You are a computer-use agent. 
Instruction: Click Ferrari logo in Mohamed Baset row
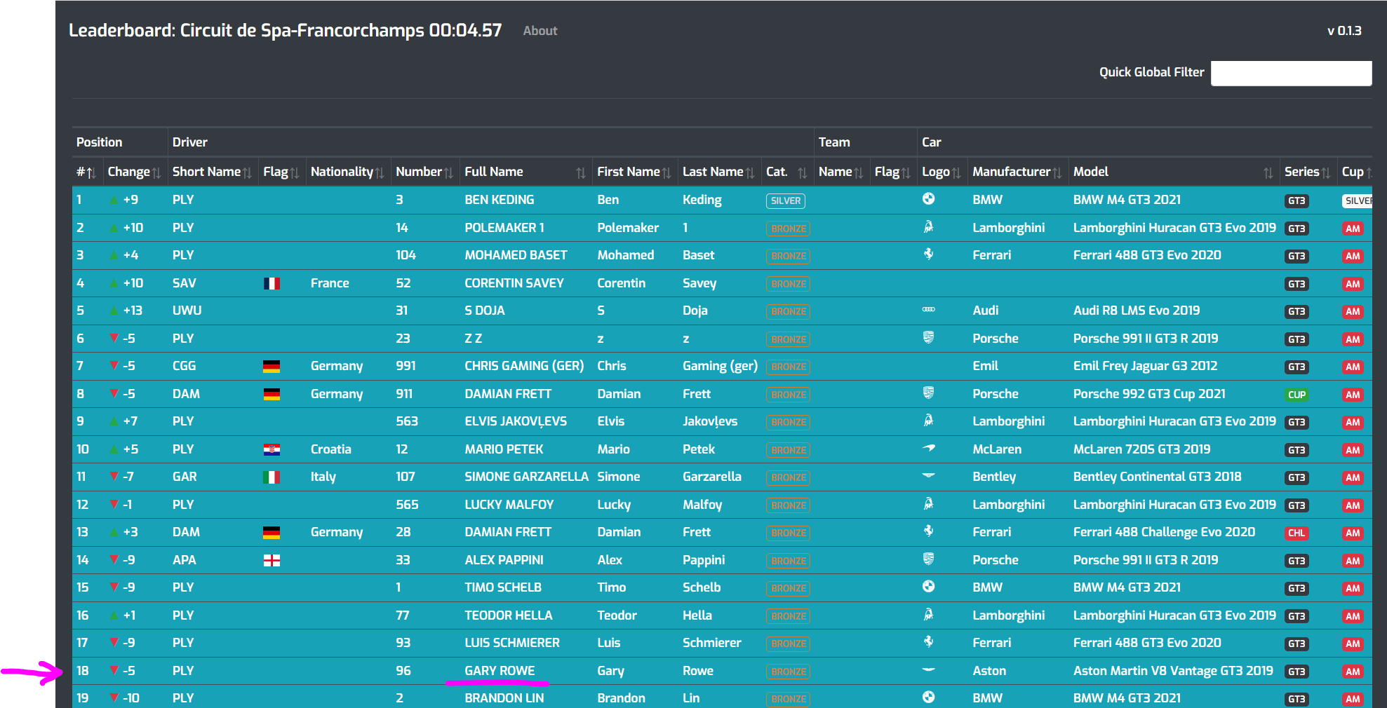928,254
